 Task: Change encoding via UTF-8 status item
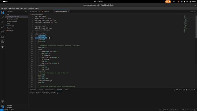pyautogui.click(x=183, y=110)
